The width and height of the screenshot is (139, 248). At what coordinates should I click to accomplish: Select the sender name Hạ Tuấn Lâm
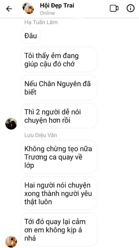click(41, 22)
